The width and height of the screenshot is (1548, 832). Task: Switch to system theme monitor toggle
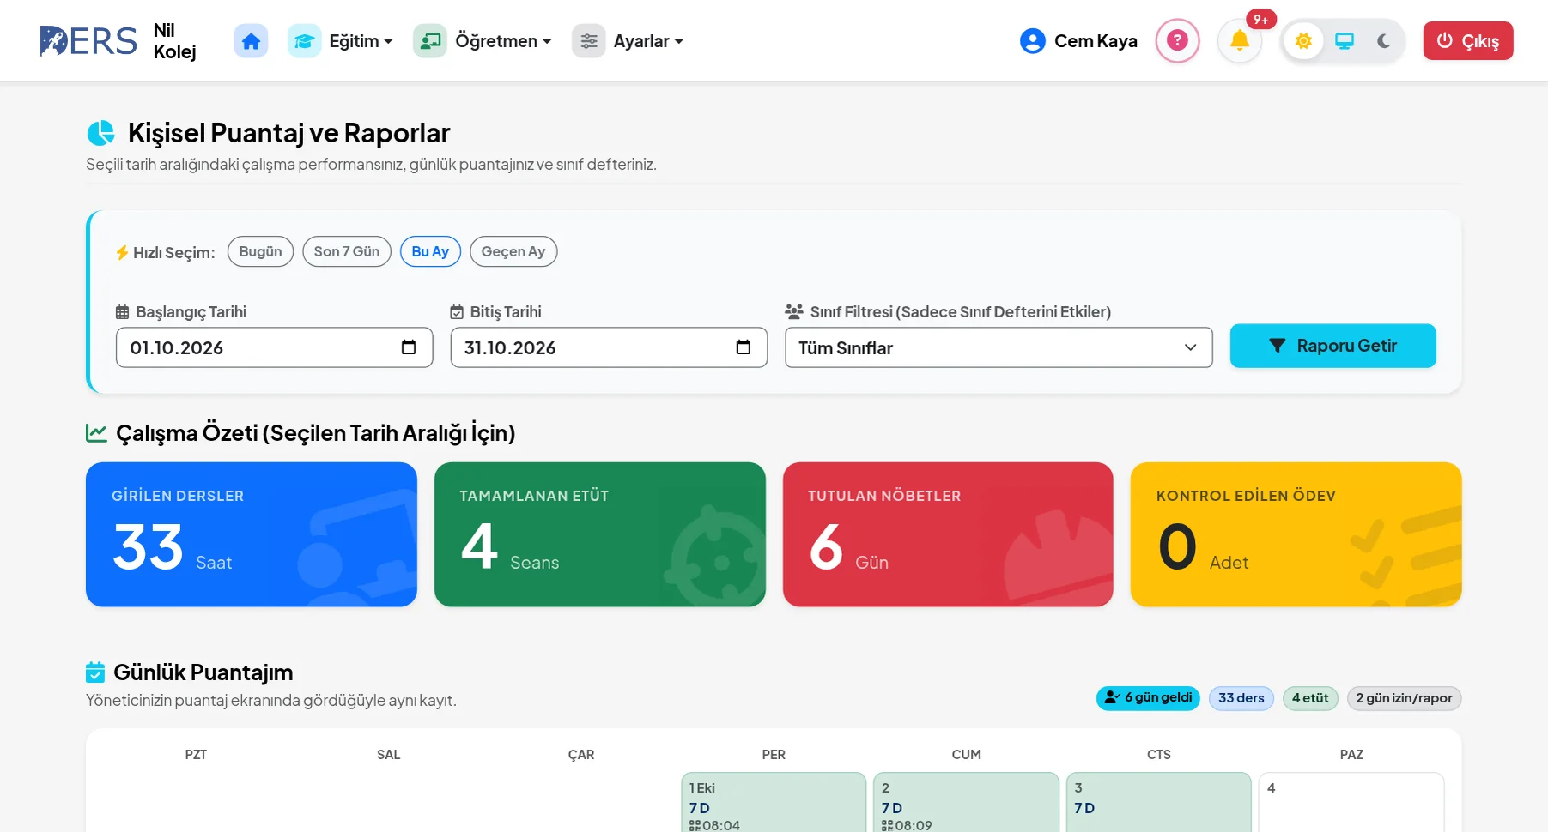[x=1345, y=41]
